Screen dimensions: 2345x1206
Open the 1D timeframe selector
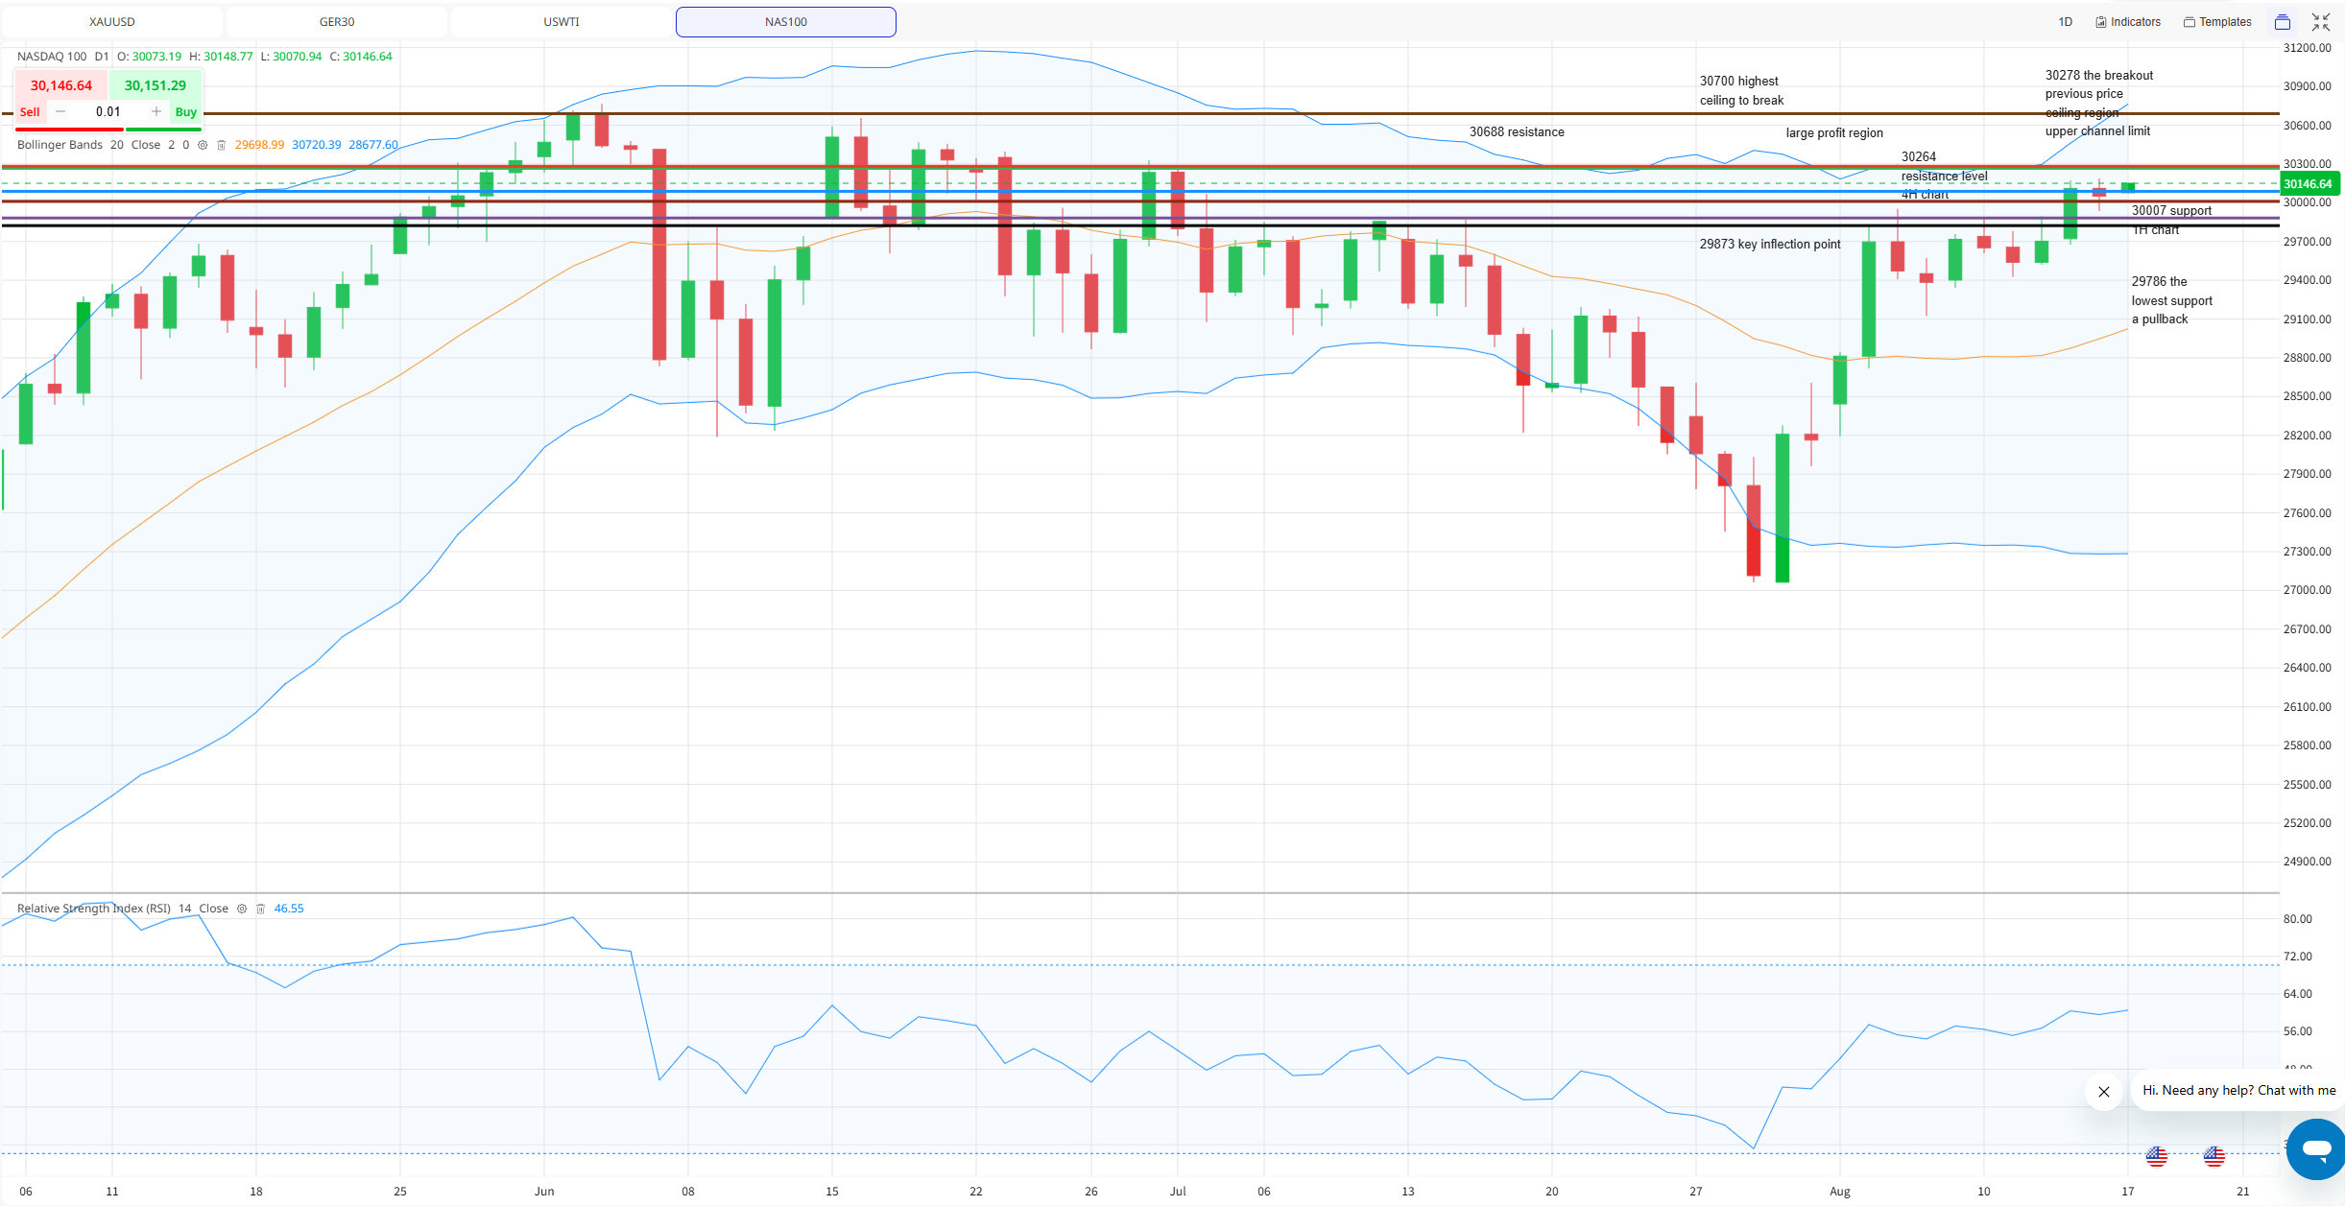click(2066, 22)
